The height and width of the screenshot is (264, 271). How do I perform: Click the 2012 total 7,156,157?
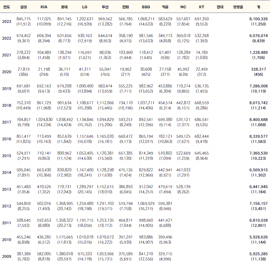point(258,204)
